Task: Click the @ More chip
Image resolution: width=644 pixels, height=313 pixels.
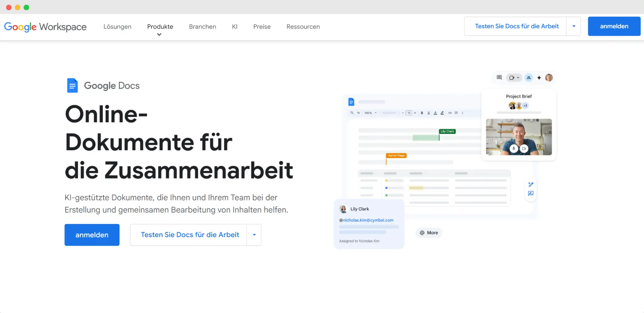Action: (429, 233)
